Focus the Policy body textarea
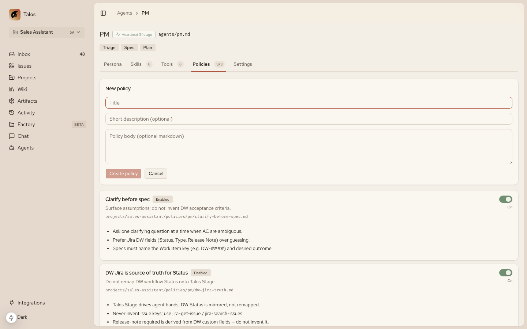Image resolution: width=527 pixels, height=329 pixels. [x=309, y=147]
